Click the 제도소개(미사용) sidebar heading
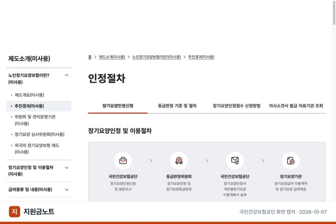 pos(29,58)
